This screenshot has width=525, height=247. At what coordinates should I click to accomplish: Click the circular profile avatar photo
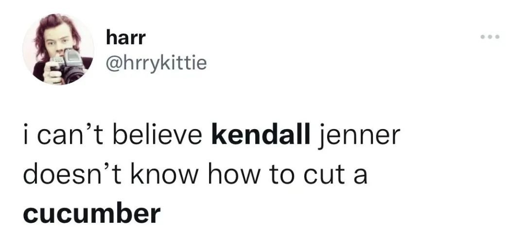tap(58, 49)
